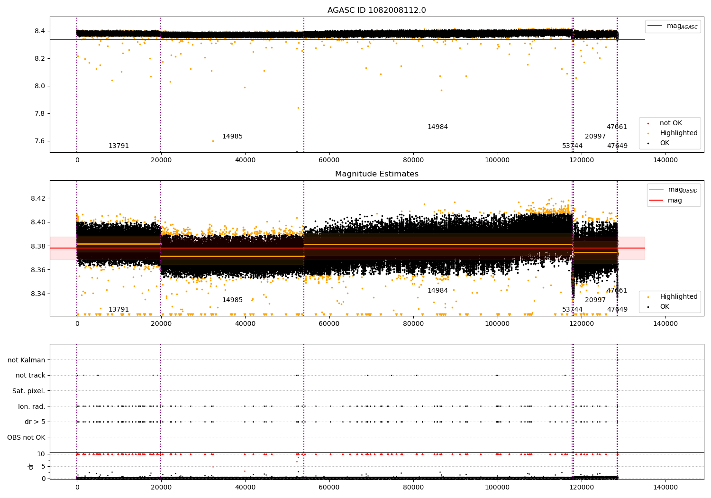Click the 'Ion. rad.' row label

click(x=32, y=406)
